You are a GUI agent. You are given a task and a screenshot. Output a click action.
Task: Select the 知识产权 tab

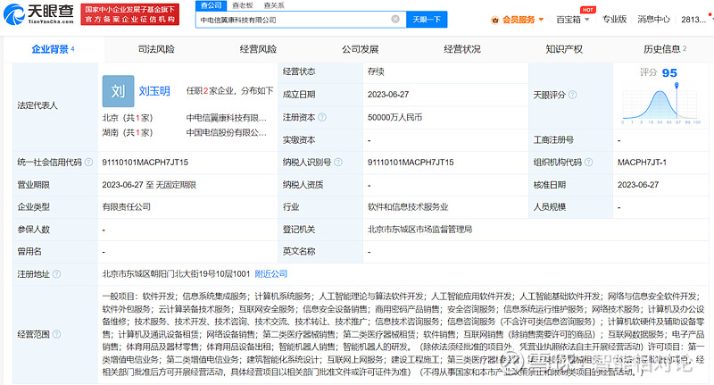[564, 49]
